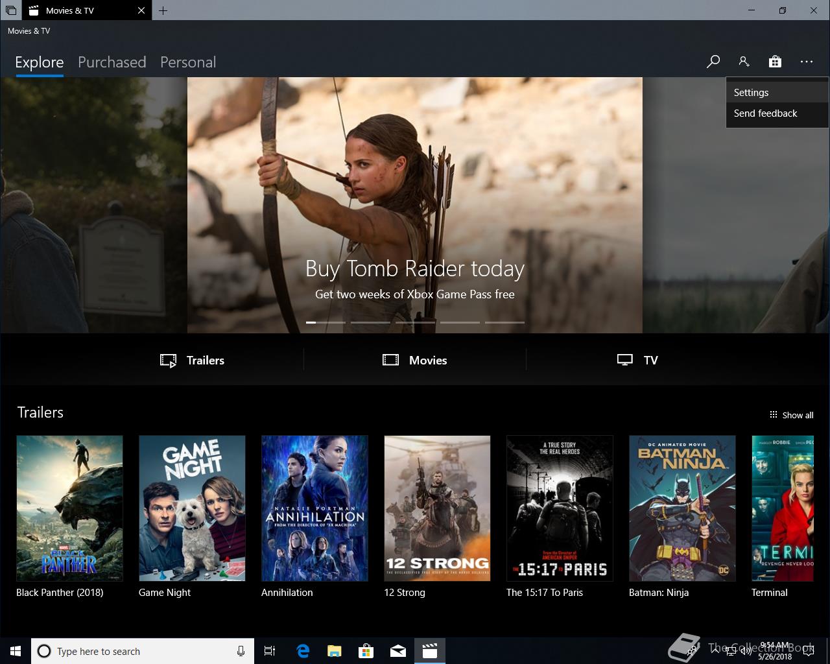Switch to the Personal tab
This screenshot has height=664, width=830.
pos(188,62)
